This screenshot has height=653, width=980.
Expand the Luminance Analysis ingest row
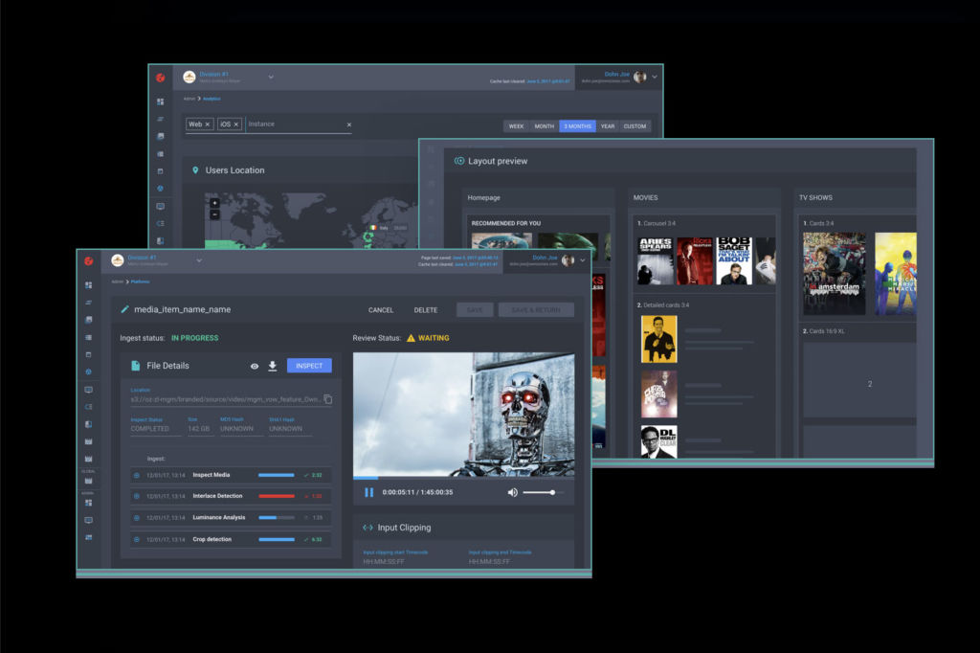(136, 518)
